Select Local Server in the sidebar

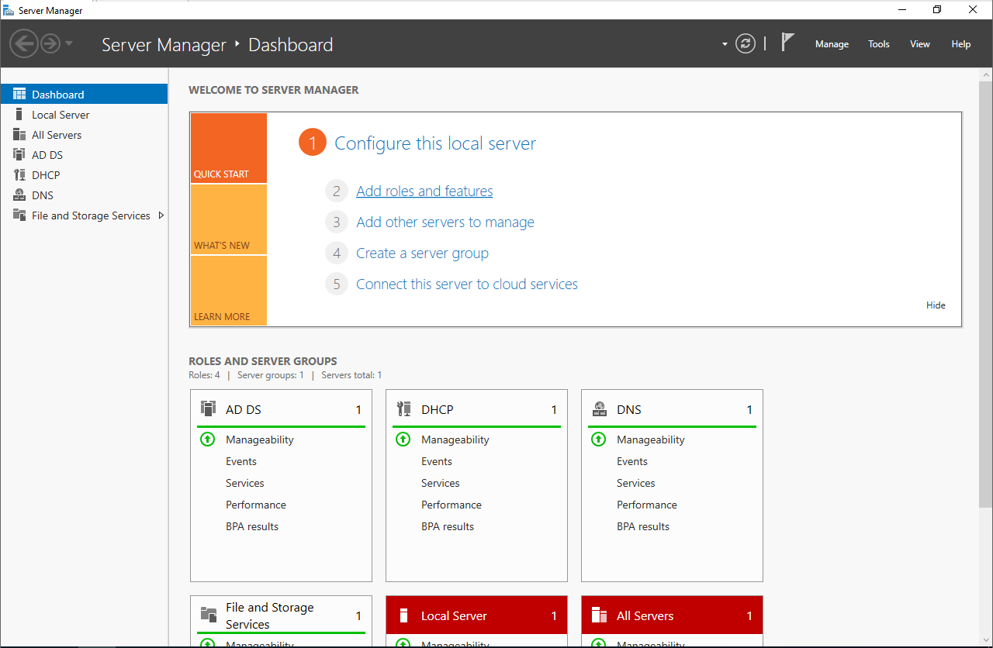pos(84,115)
